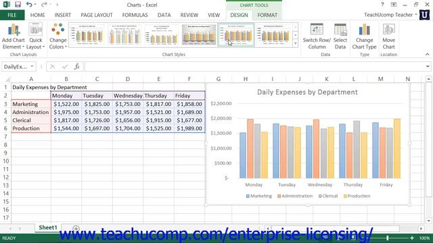Click the 100% zoom level

pyautogui.click(x=424, y=238)
